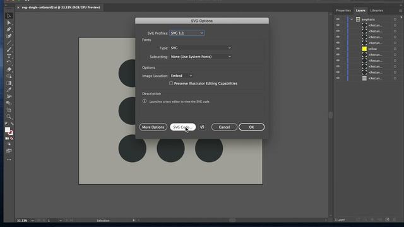Click the yellow sublayer thumbnail swatch

click(x=364, y=49)
